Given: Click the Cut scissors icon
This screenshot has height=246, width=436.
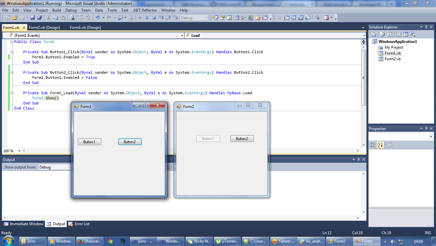Looking at the screenshot, I should [49, 18].
